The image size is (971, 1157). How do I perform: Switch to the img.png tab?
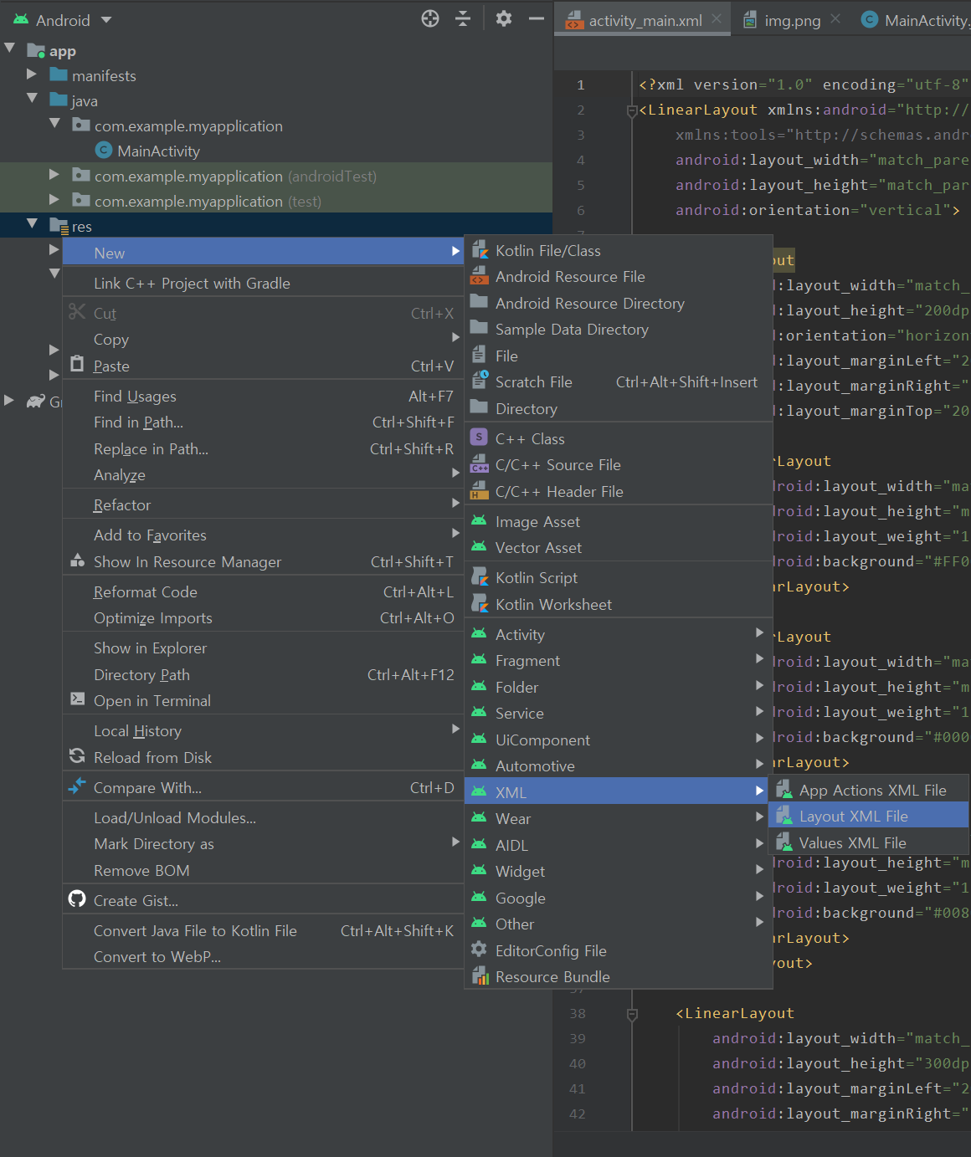tap(792, 20)
